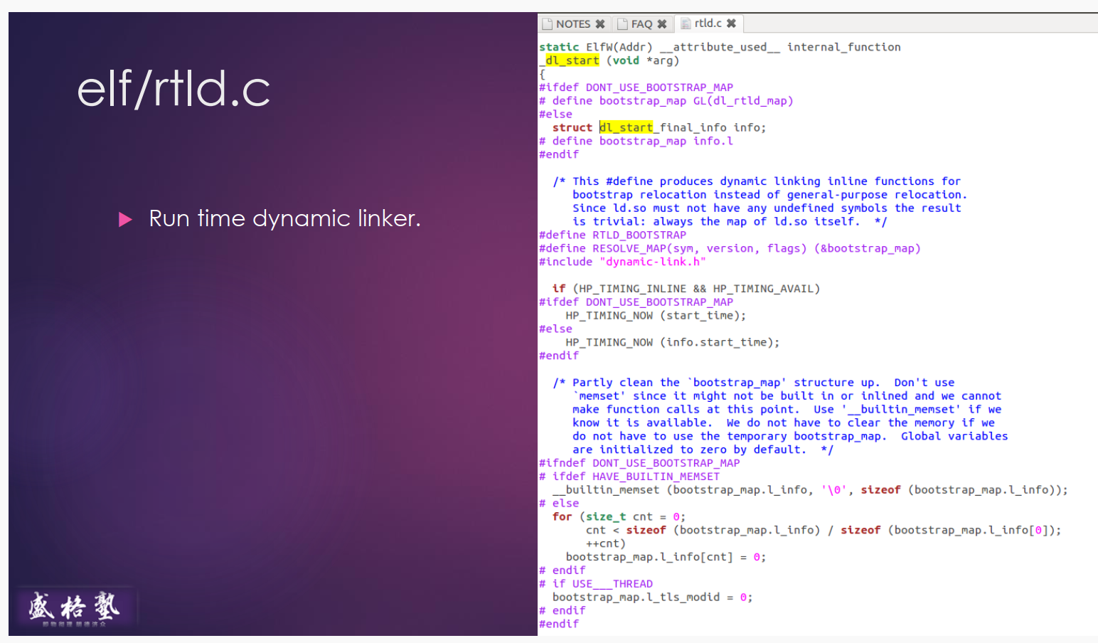The height and width of the screenshot is (643, 1098).
Task: Switch to the NOTES tab
Action: tap(573, 24)
